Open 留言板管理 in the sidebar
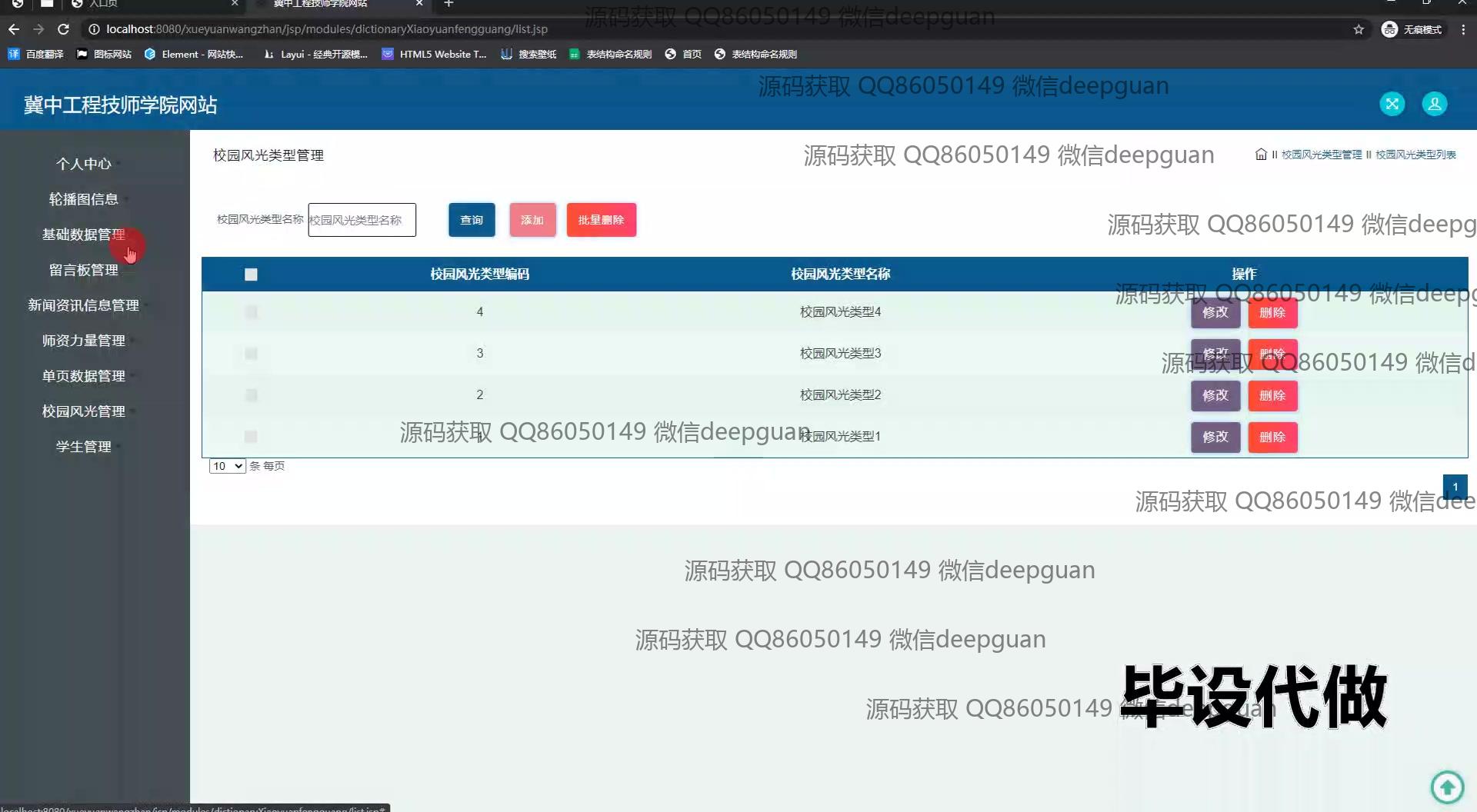The width and height of the screenshot is (1477, 812). 83,270
